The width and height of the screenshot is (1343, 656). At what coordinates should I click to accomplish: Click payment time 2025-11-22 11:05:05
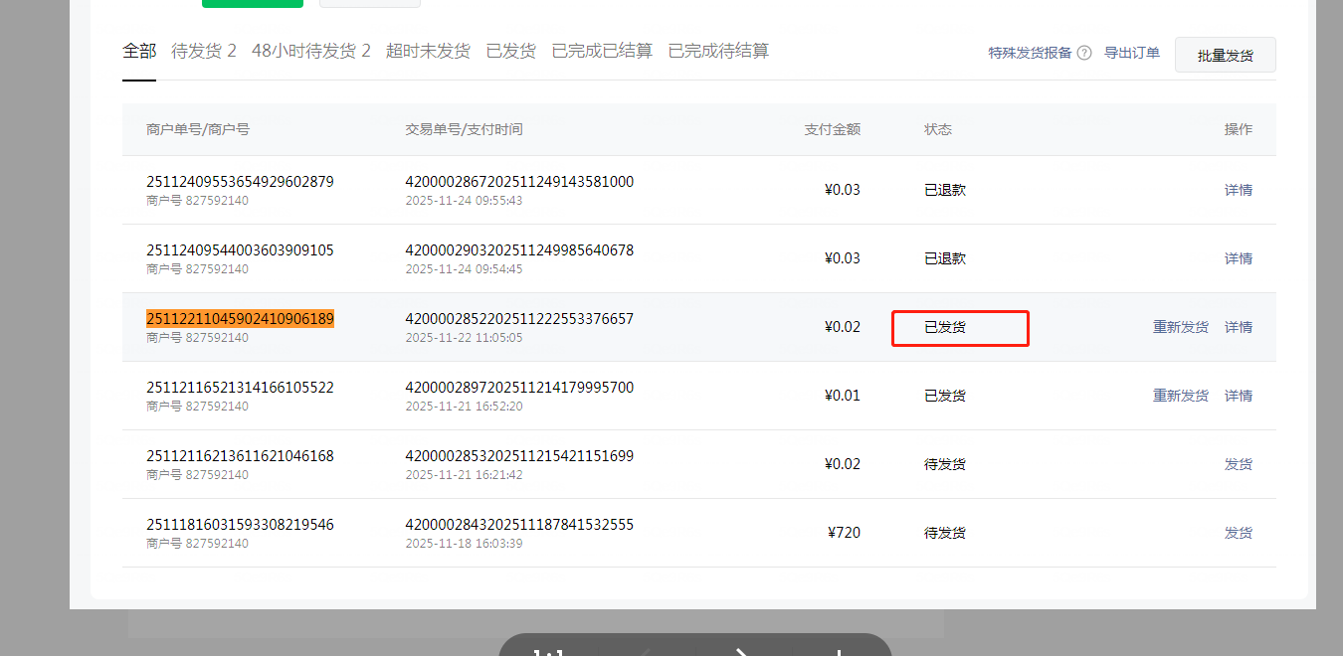pos(464,338)
